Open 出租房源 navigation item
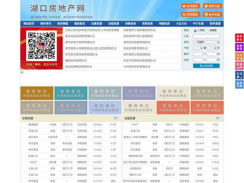244x183 pixels. click(114, 24)
